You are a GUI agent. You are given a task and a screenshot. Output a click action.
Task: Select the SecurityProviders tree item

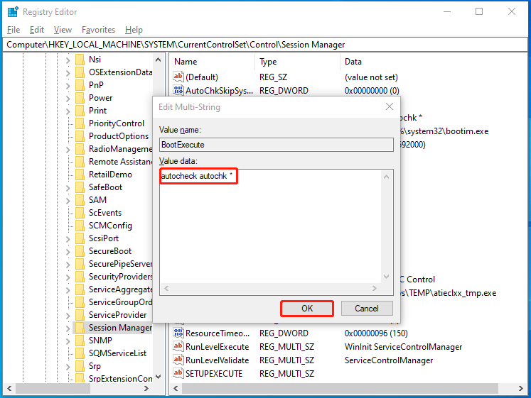[121, 277]
